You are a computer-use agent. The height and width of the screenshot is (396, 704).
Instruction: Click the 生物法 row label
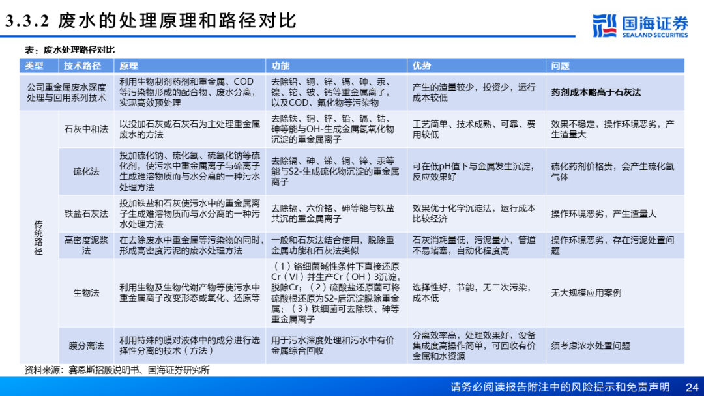[x=86, y=293]
